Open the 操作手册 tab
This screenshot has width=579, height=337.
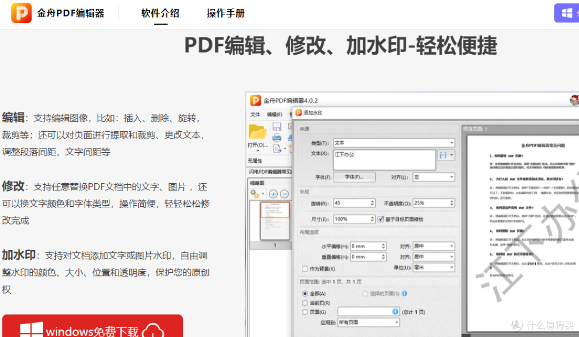coord(226,13)
